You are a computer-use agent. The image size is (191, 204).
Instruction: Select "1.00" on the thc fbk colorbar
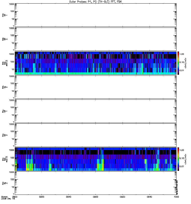182,150
